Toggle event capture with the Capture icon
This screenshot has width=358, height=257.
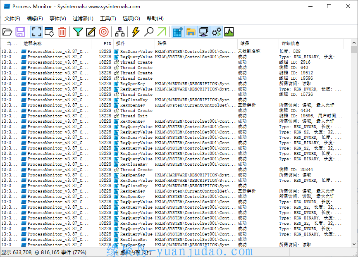point(36,32)
